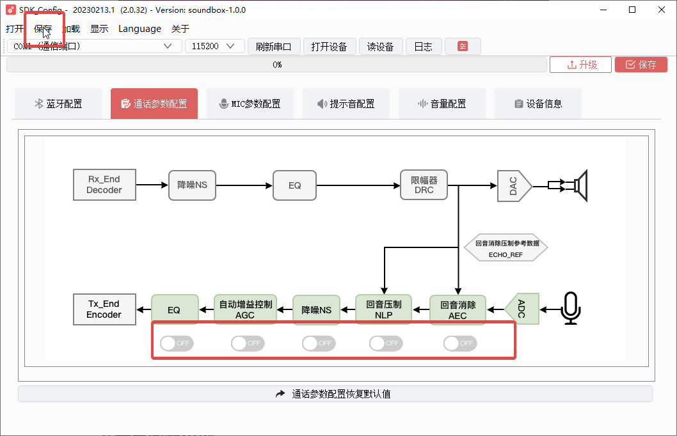Select the 限幅器 DRC block
The height and width of the screenshot is (436, 677).
[424, 185]
